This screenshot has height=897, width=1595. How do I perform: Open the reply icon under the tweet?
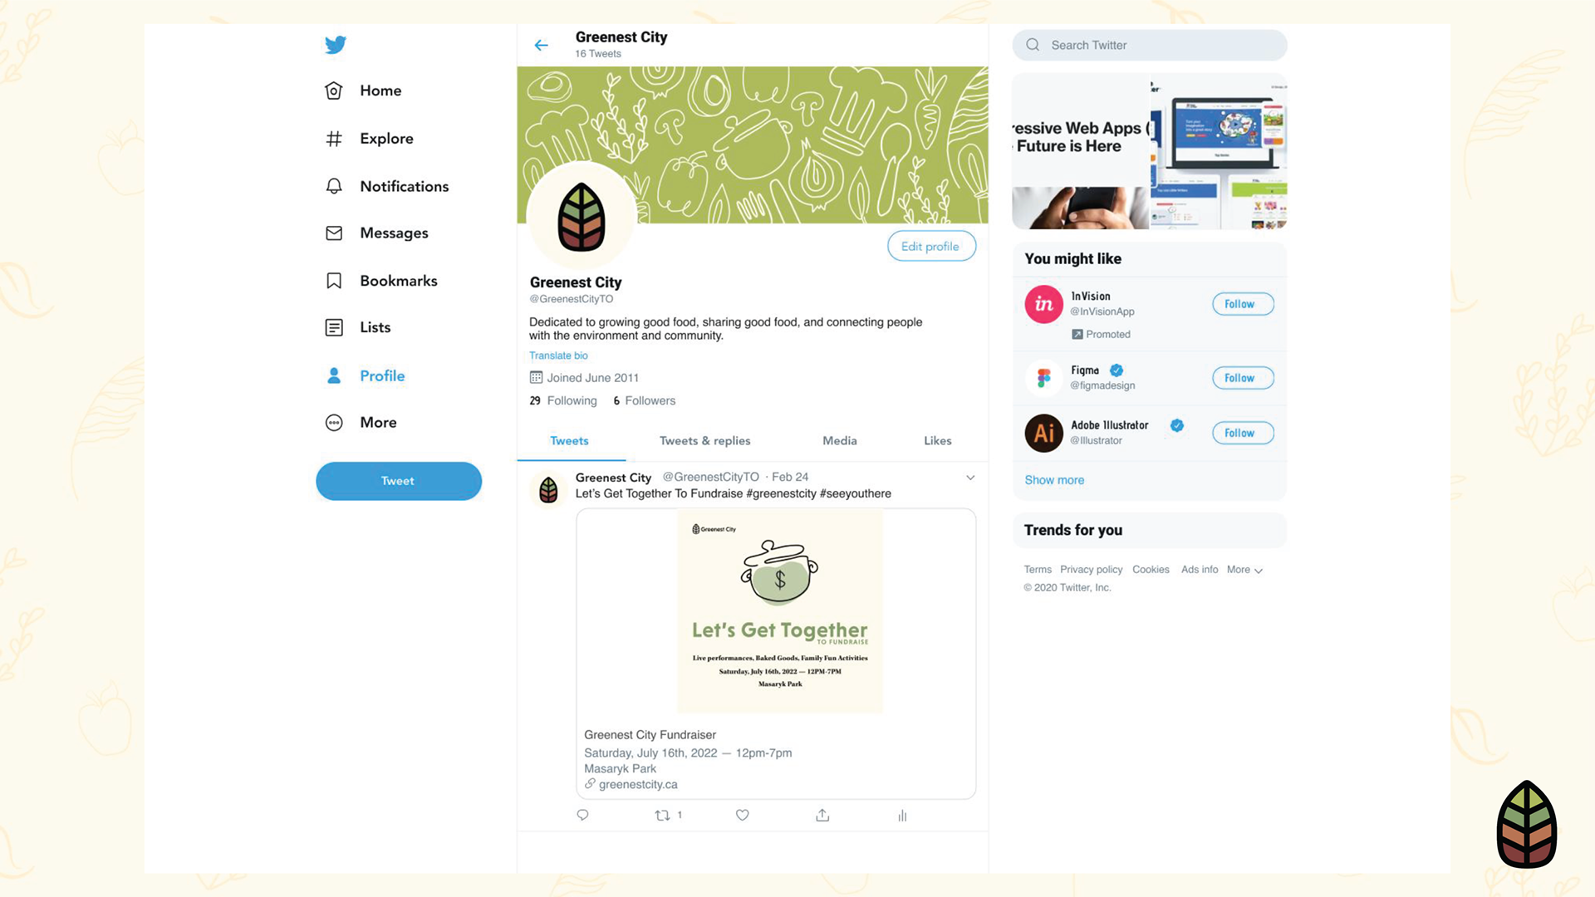[582, 815]
